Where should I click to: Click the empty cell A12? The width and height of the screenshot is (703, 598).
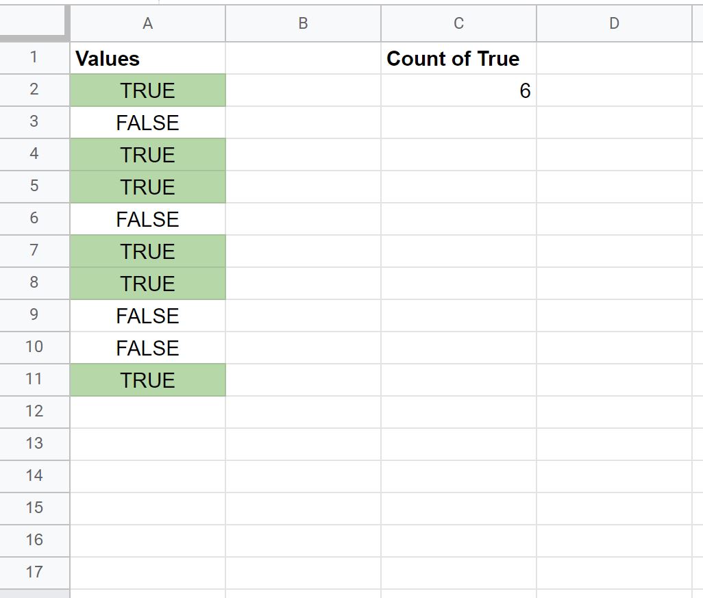click(x=147, y=412)
